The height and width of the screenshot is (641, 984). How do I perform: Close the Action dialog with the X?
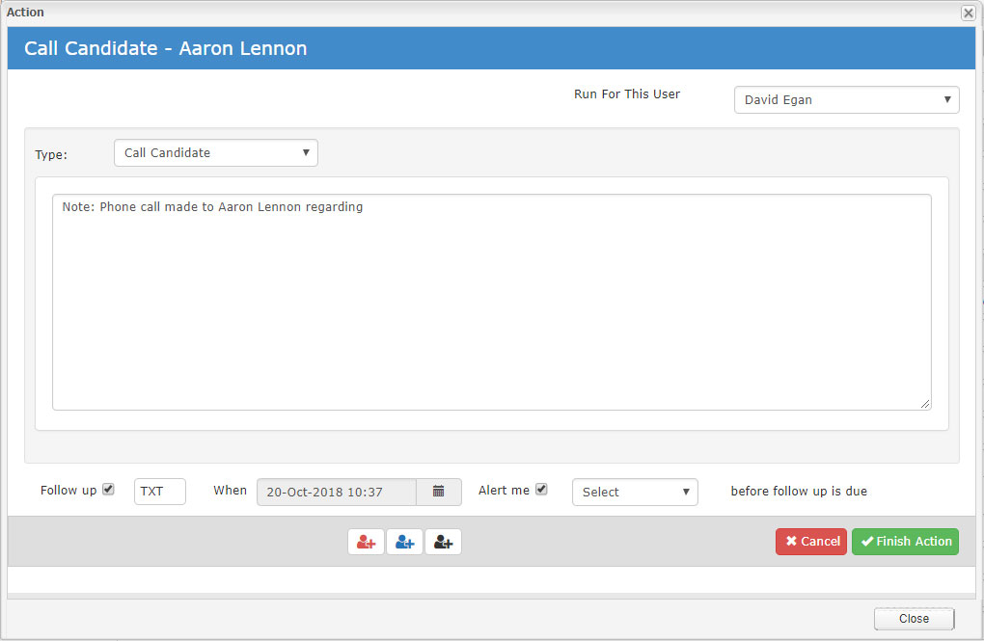pos(969,13)
